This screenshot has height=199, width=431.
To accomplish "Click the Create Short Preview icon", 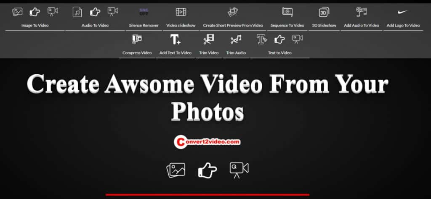I will click(x=233, y=12).
